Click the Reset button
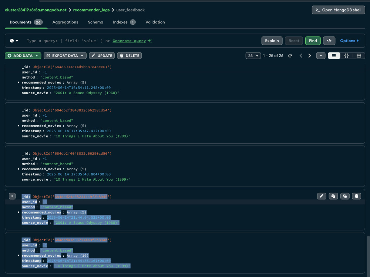The image size is (370, 277). coord(294,41)
